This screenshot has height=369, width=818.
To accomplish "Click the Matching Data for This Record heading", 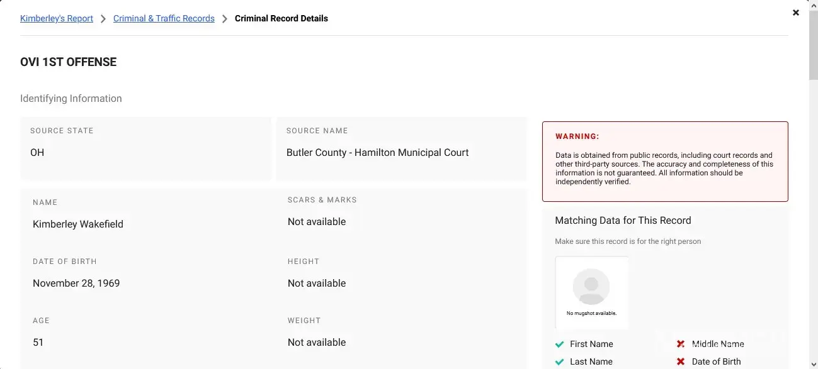I will 623,221.
